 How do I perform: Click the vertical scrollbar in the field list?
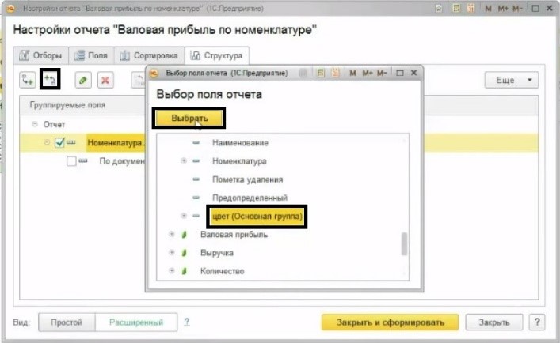[x=405, y=243]
